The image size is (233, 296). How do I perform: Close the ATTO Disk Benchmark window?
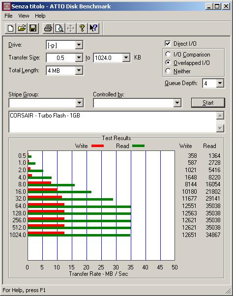tap(226, 6)
